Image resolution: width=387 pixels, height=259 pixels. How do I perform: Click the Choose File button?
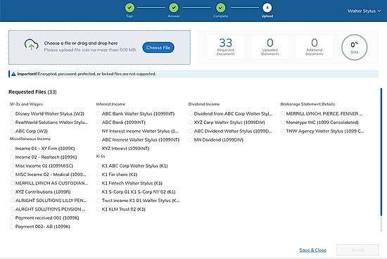[x=158, y=48]
